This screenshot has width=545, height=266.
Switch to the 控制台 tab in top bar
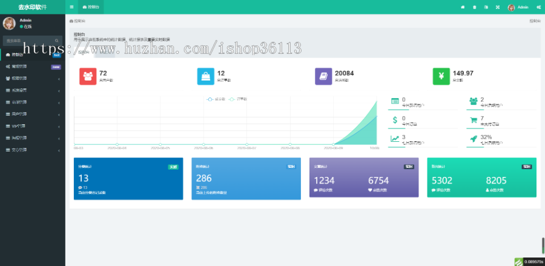90,7
